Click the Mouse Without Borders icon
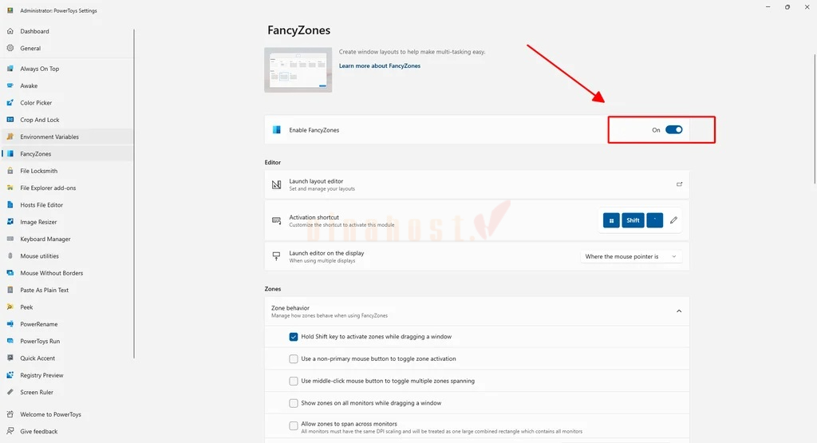Viewport: 817px width, 443px height. (10, 272)
